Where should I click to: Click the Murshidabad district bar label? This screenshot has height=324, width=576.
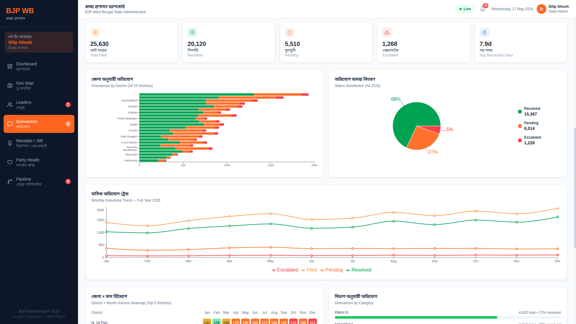click(x=129, y=100)
